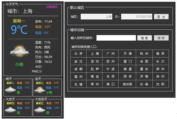177x119 pixels.
Task: Click the rain icon in 后天 forecast
Action: 39,89
